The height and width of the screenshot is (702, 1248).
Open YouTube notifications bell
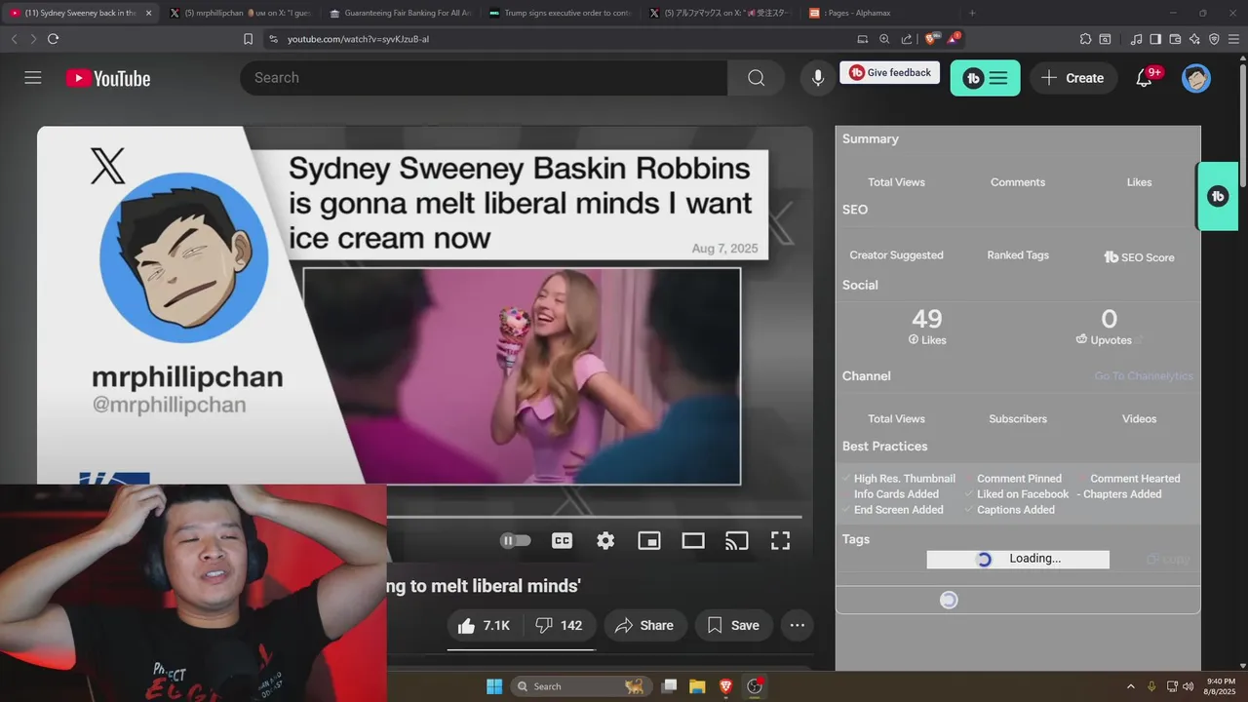coord(1145,78)
